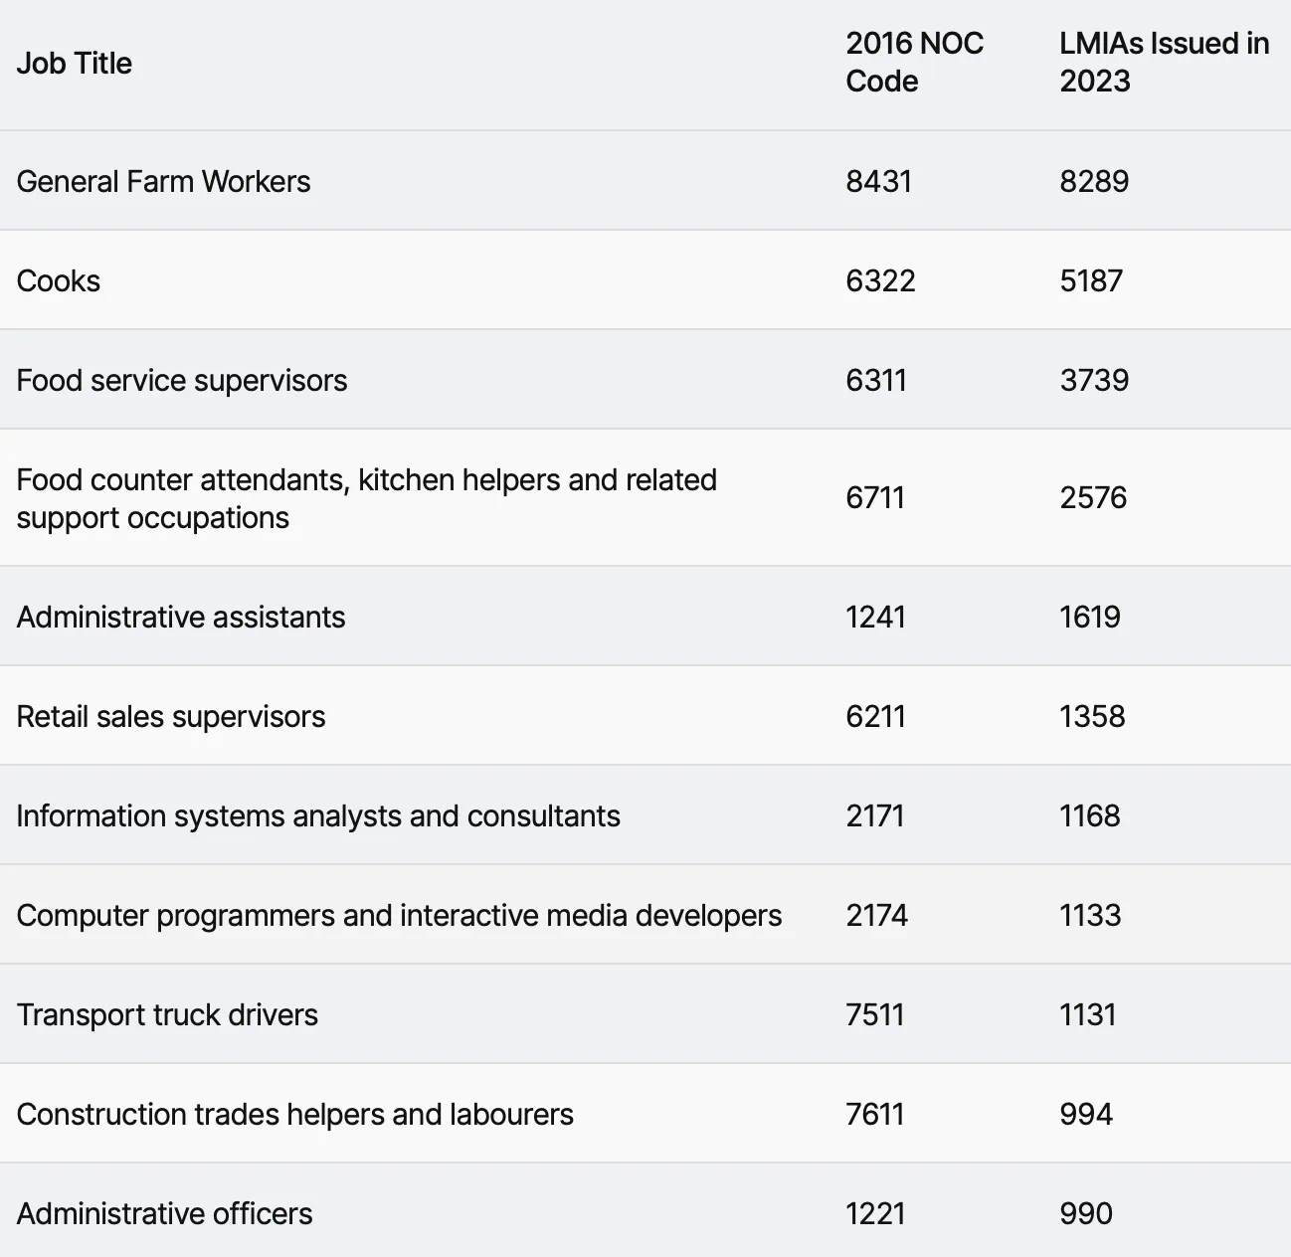Select NOC code 6322 for Cooks
This screenshot has height=1257, width=1291.
(x=880, y=280)
